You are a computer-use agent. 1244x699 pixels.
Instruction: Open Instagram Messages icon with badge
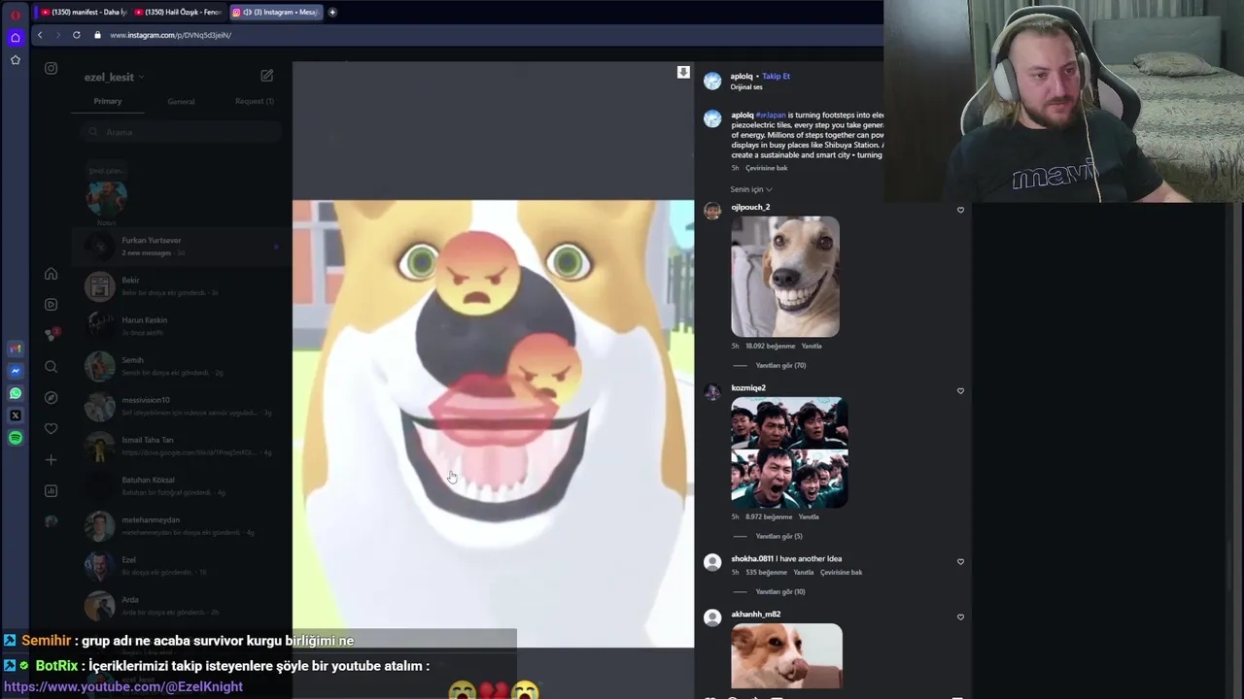(x=52, y=335)
